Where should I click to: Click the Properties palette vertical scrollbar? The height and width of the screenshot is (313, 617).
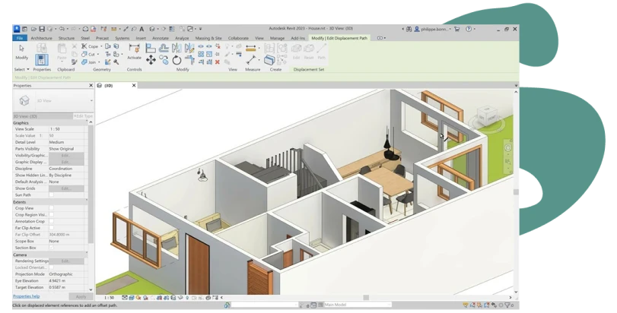91,185
